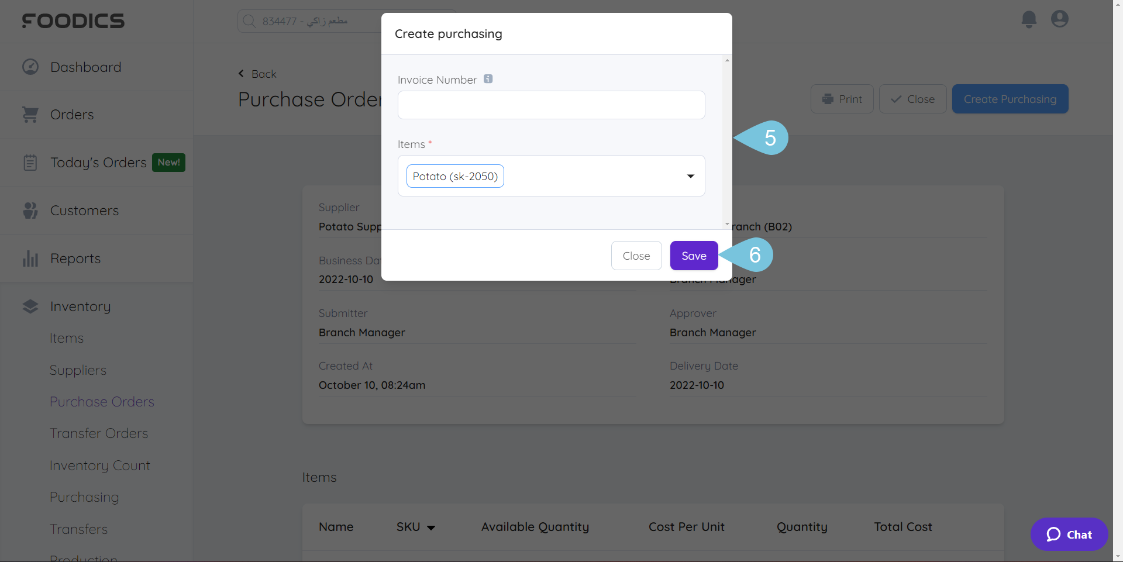Click the info icon next to Invoice Number
Viewport: 1123px width, 562px height.
[488, 78]
